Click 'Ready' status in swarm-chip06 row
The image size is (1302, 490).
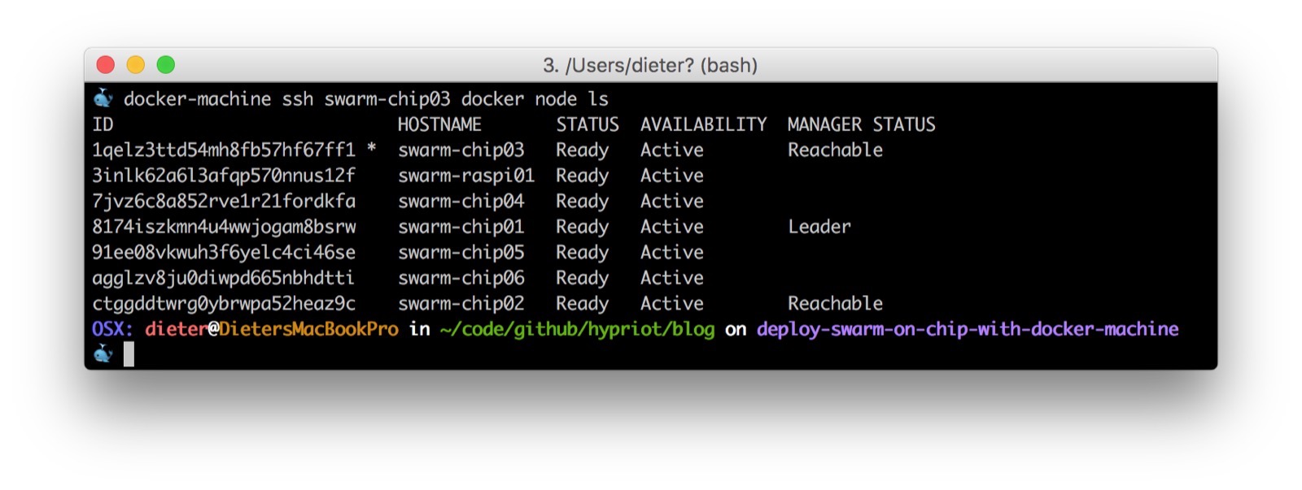click(583, 279)
